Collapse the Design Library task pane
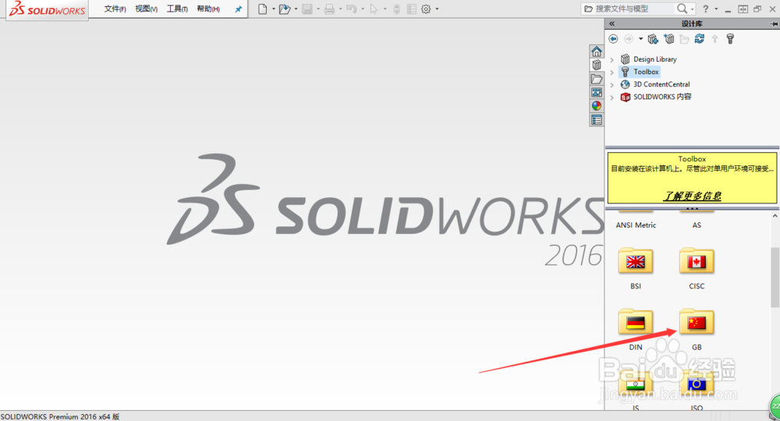Screen dimensions: 780x421 point(612,23)
